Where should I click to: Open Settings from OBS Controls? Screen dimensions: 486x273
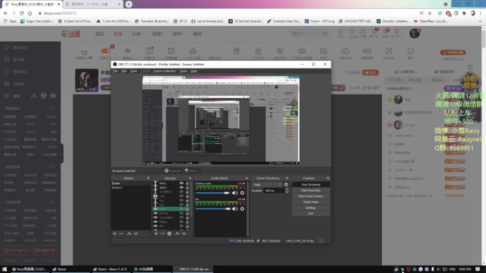pos(310,208)
